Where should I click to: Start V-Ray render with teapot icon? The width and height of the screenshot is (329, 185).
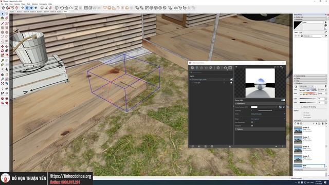(x=62, y=8)
